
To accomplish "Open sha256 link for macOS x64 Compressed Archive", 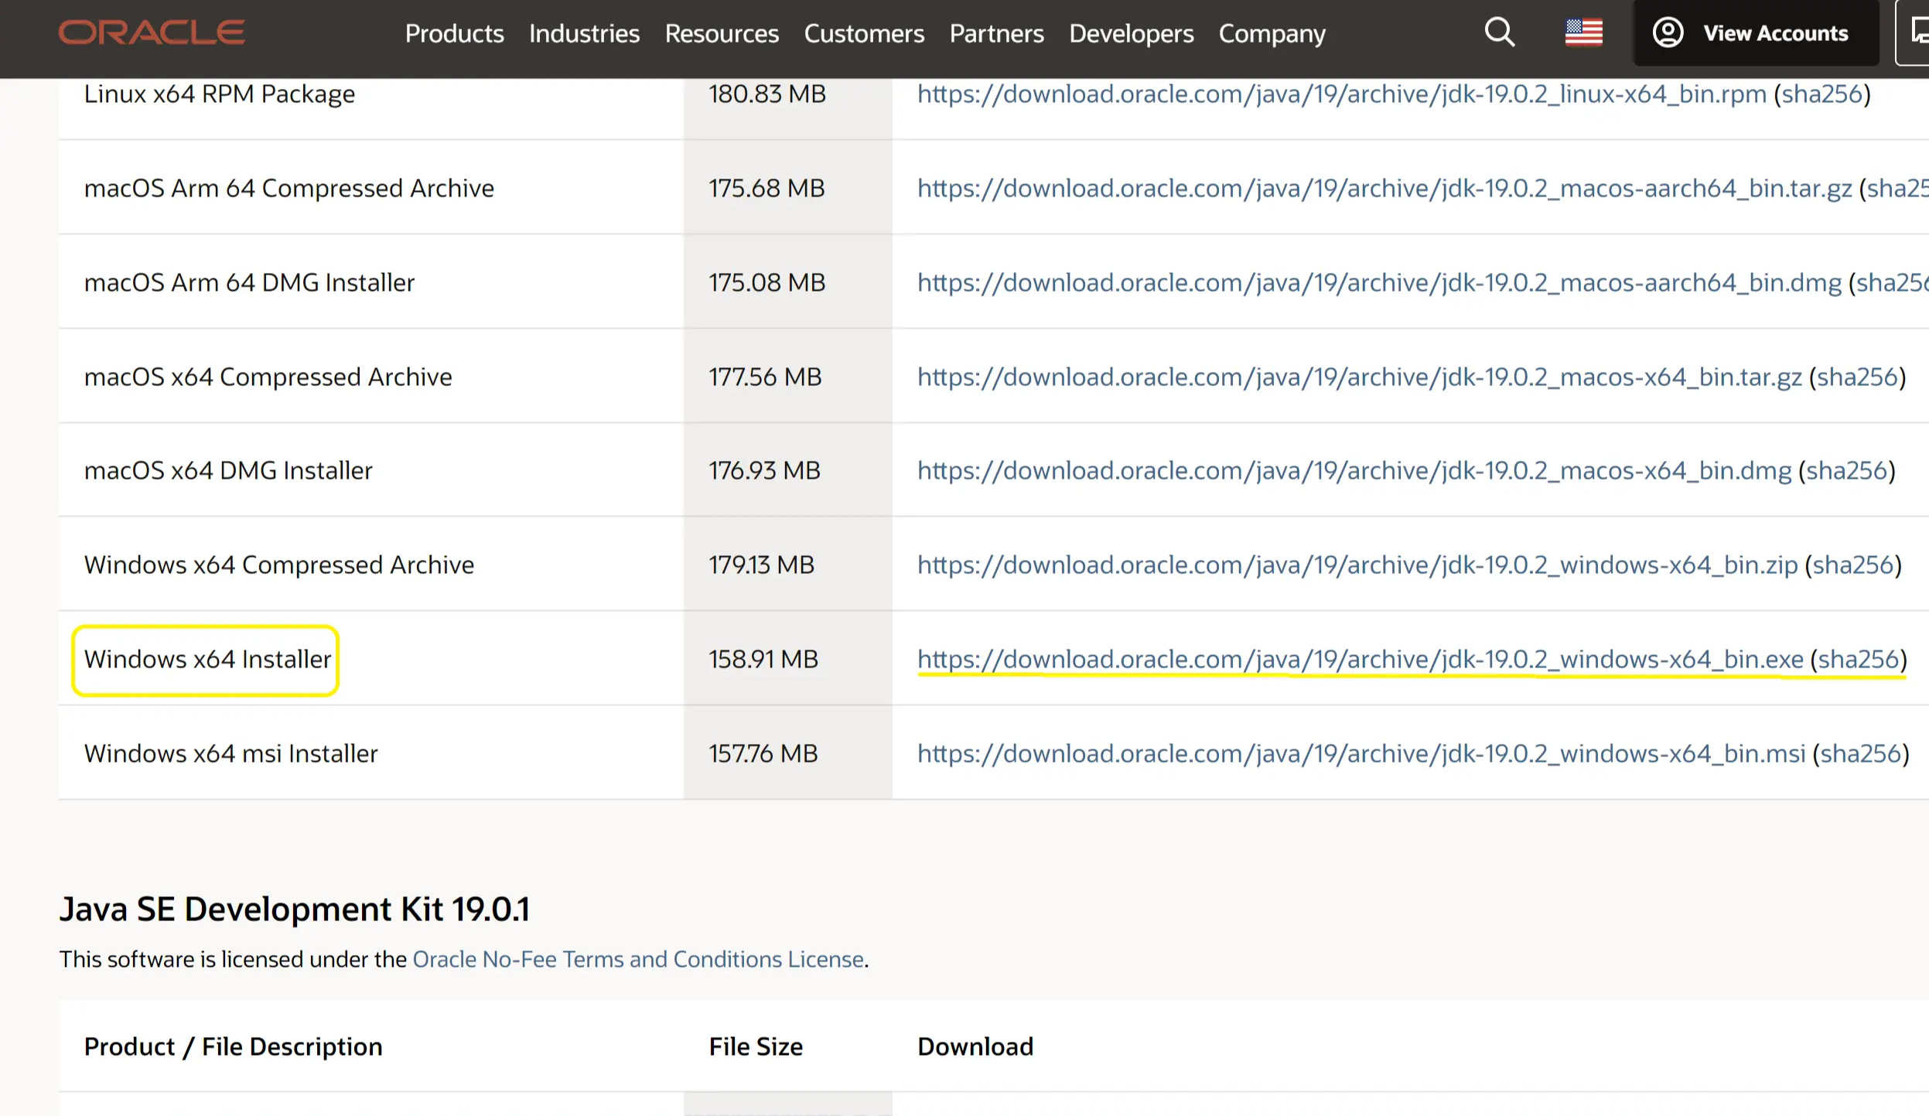I will pyautogui.click(x=1857, y=377).
